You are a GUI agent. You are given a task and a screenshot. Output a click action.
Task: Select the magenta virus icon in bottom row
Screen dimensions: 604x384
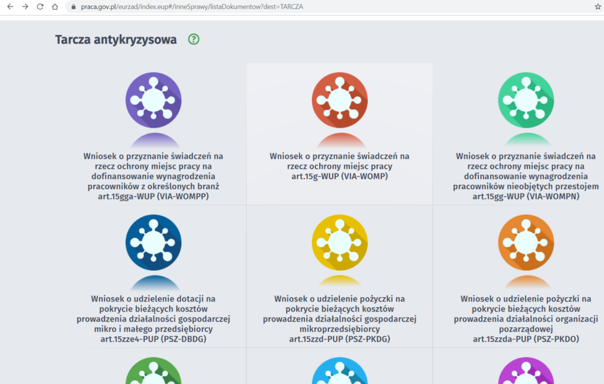point(526,371)
